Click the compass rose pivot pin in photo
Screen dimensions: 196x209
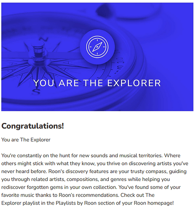point(39,51)
